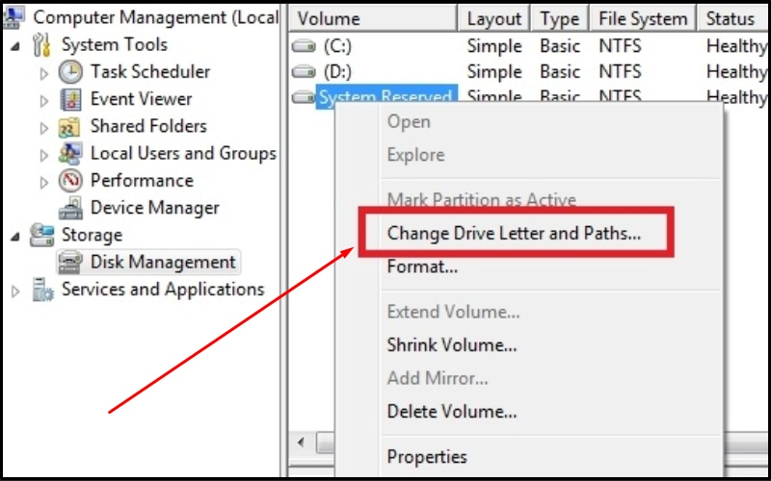Select the Performance tree item
Viewport: 771px width, 481px height.
[x=142, y=181]
